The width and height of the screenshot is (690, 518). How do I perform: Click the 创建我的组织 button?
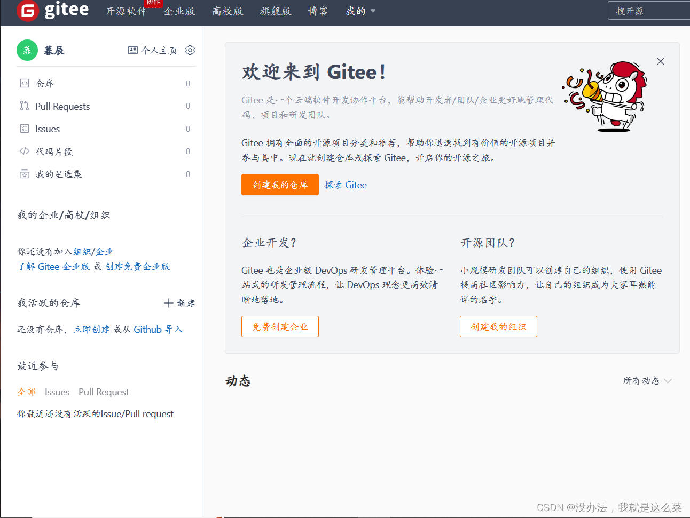pos(498,326)
